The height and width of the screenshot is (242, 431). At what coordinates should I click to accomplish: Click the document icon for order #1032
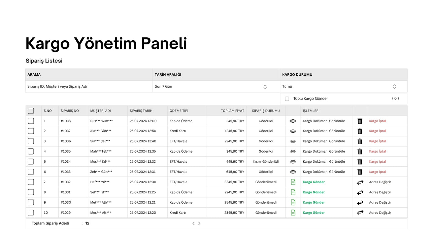293,182
